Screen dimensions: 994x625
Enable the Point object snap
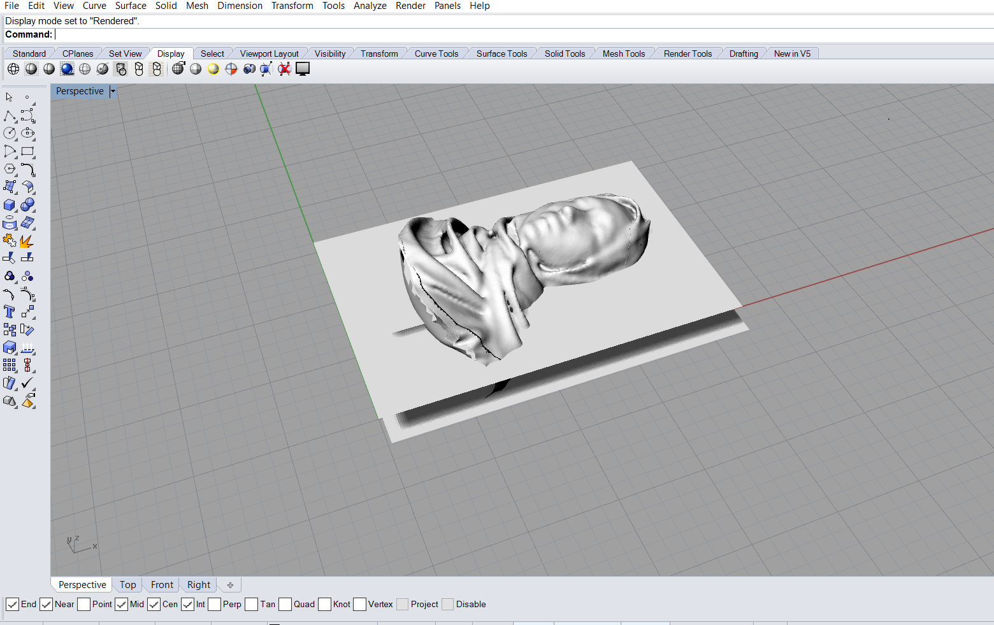pyautogui.click(x=83, y=604)
